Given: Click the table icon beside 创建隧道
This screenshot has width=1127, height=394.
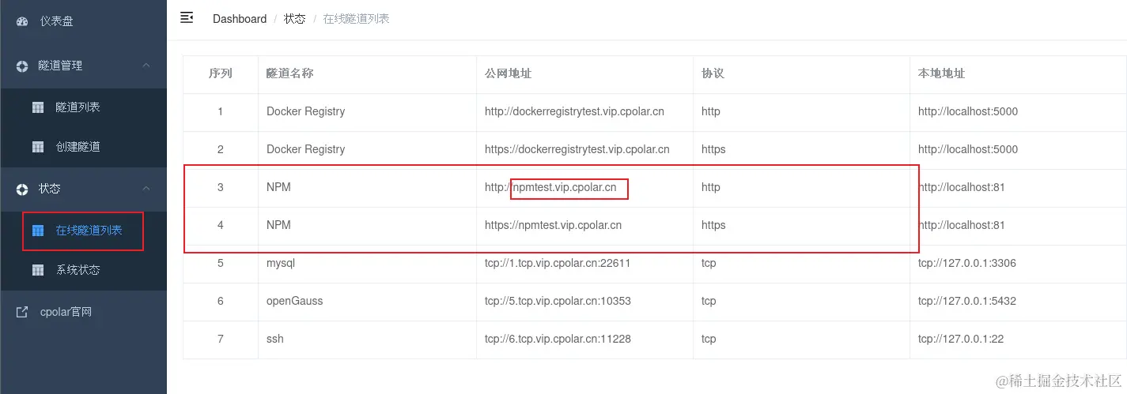Looking at the screenshot, I should [x=37, y=147].
